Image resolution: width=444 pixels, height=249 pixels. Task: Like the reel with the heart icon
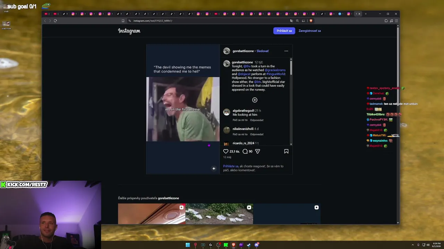click(x=226, y=151)
